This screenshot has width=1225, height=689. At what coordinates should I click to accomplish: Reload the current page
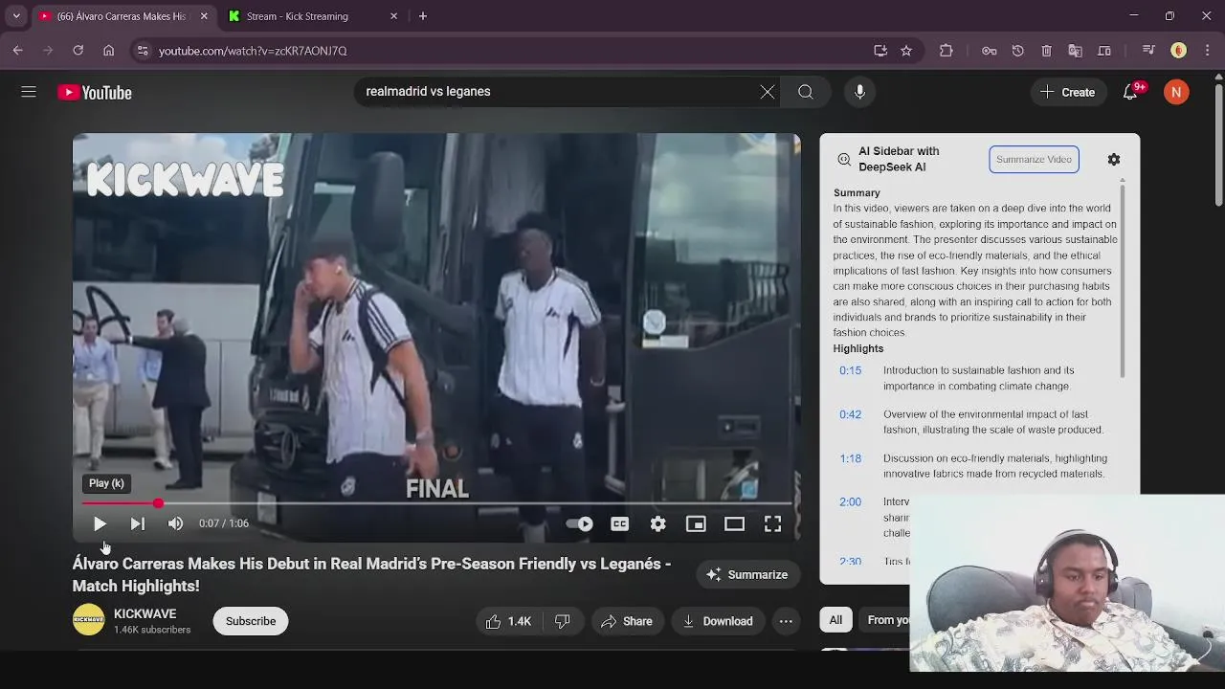pos(78,51)
